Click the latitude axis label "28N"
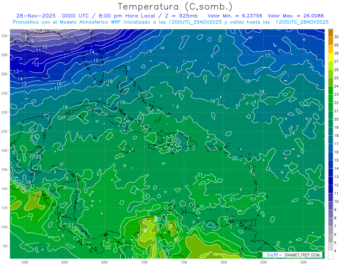 tap(5, 55)
